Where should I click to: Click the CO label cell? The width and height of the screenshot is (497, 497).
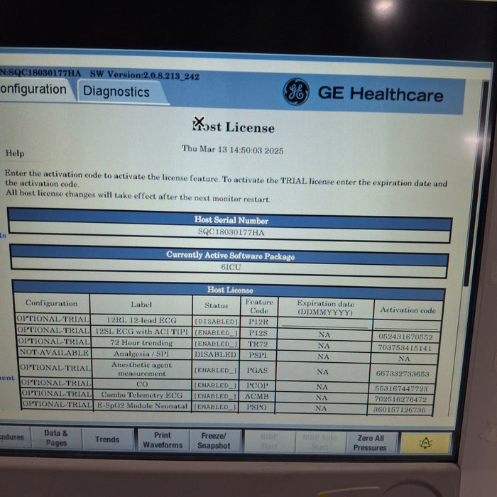[x=142, y=384]
